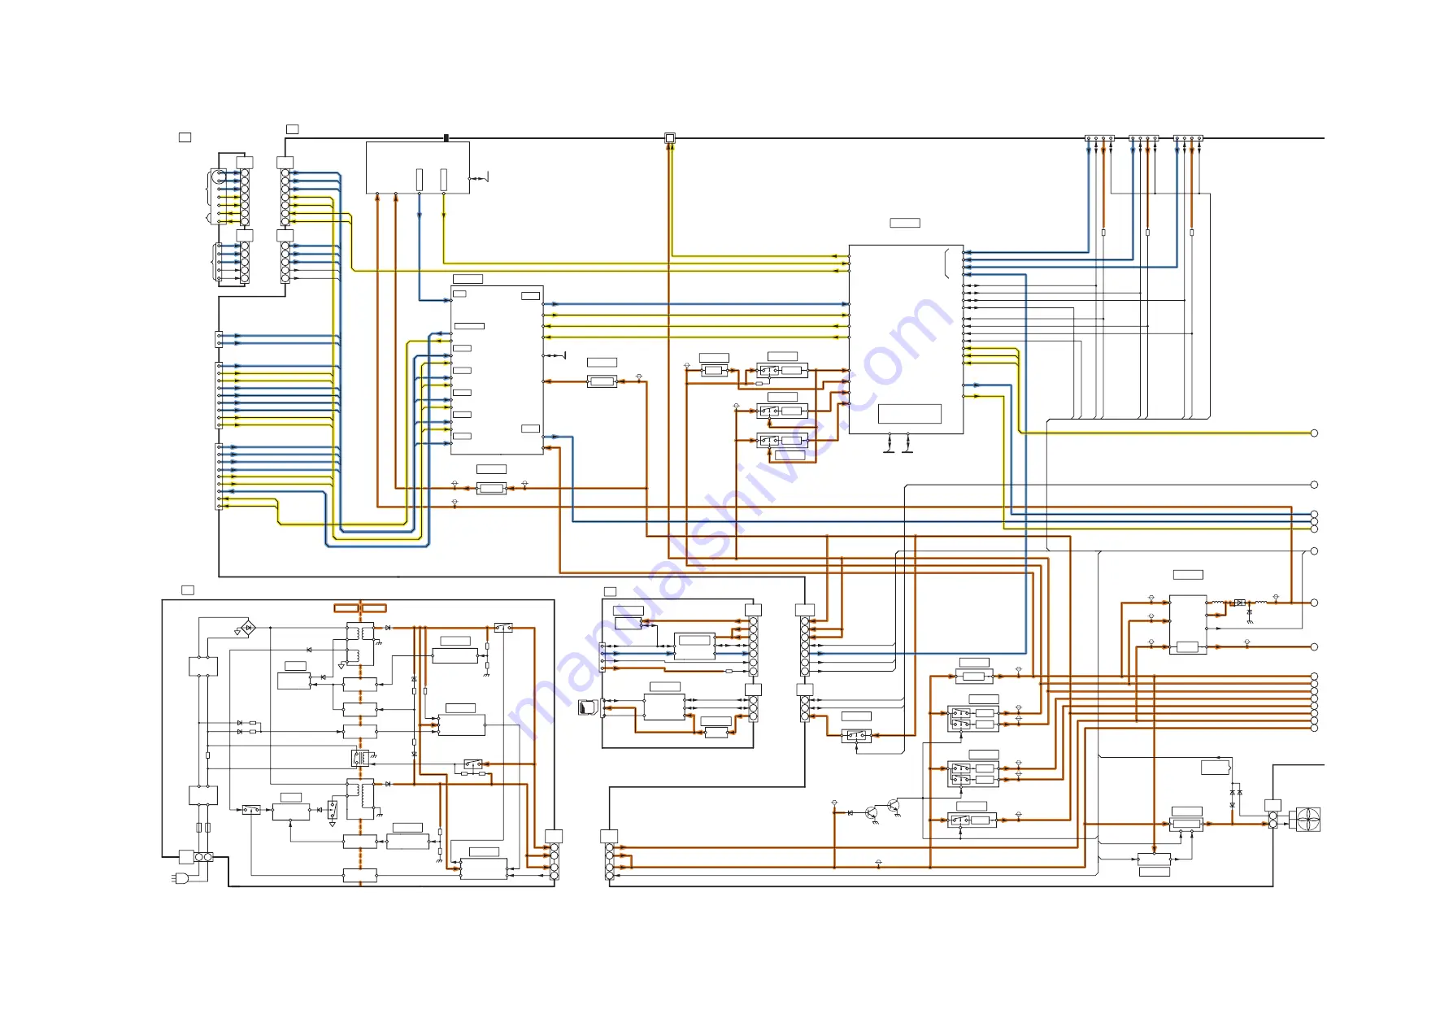Click the relay coil symbol in power block
The height and width of the screenshot is (1027, 1453).
pos(360,758)
